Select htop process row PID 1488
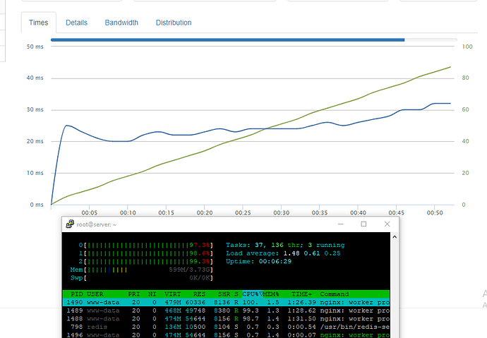Screen dimensions: 487x338 (x=226, y=319)
